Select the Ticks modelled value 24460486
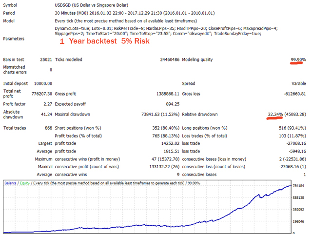 point(170,59)
